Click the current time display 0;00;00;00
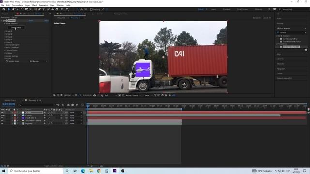This screenshot has height=174, width=310. (x=9, y=104)
